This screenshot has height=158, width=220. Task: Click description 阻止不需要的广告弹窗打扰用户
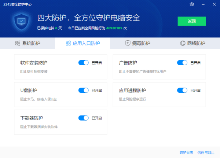(143, 71)
